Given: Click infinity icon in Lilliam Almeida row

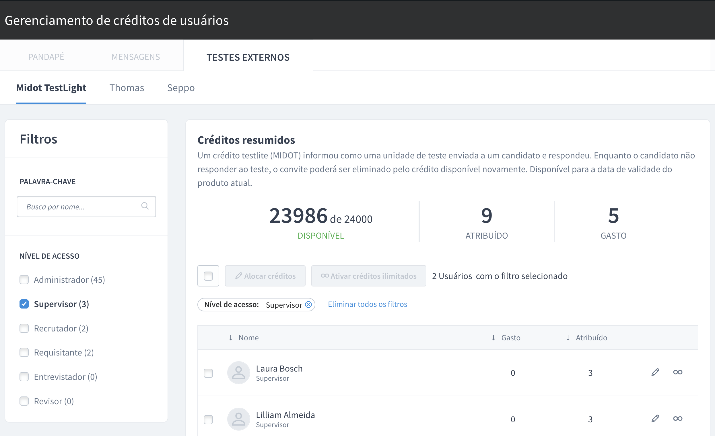Looking at the screenshot, I should [x=678, y=419].
